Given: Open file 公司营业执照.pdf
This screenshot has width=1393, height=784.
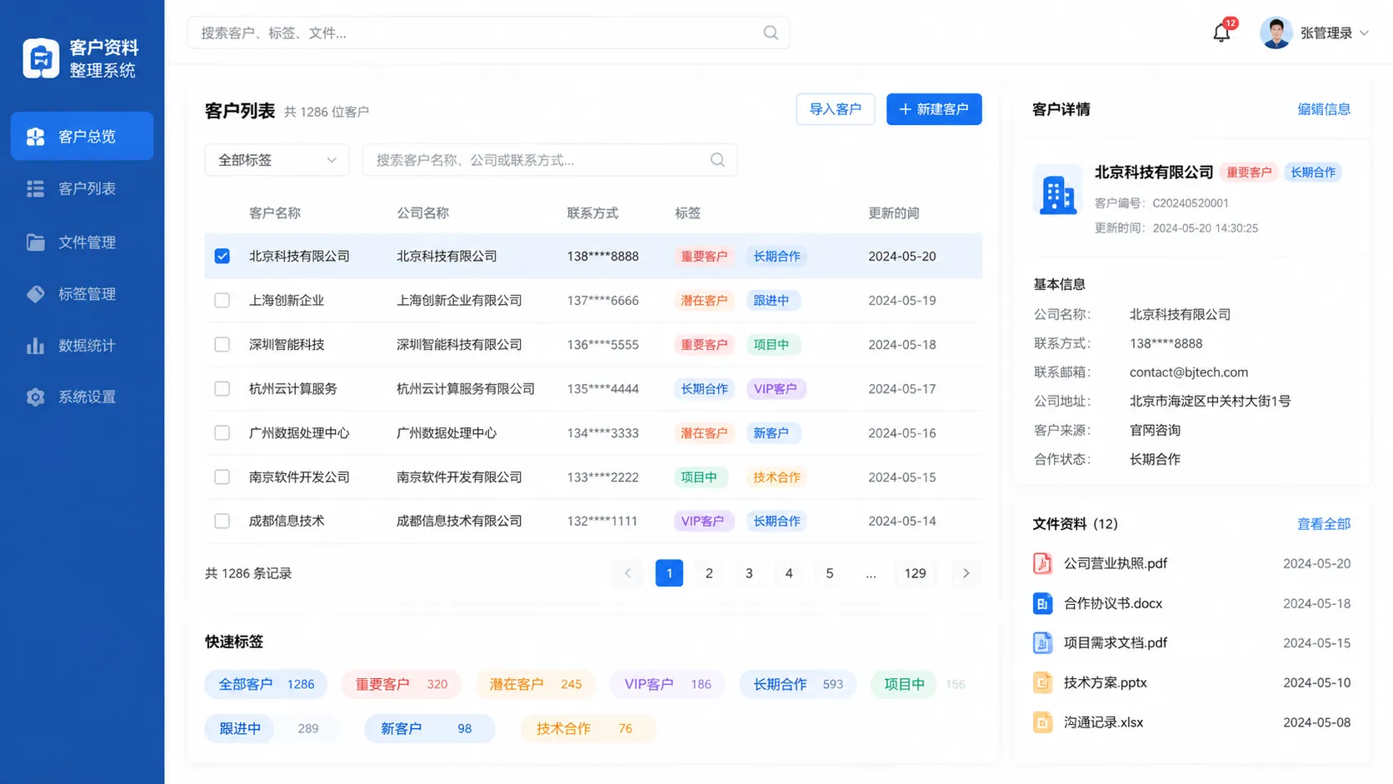Looking at the screenshot, I should [1115, 563].
